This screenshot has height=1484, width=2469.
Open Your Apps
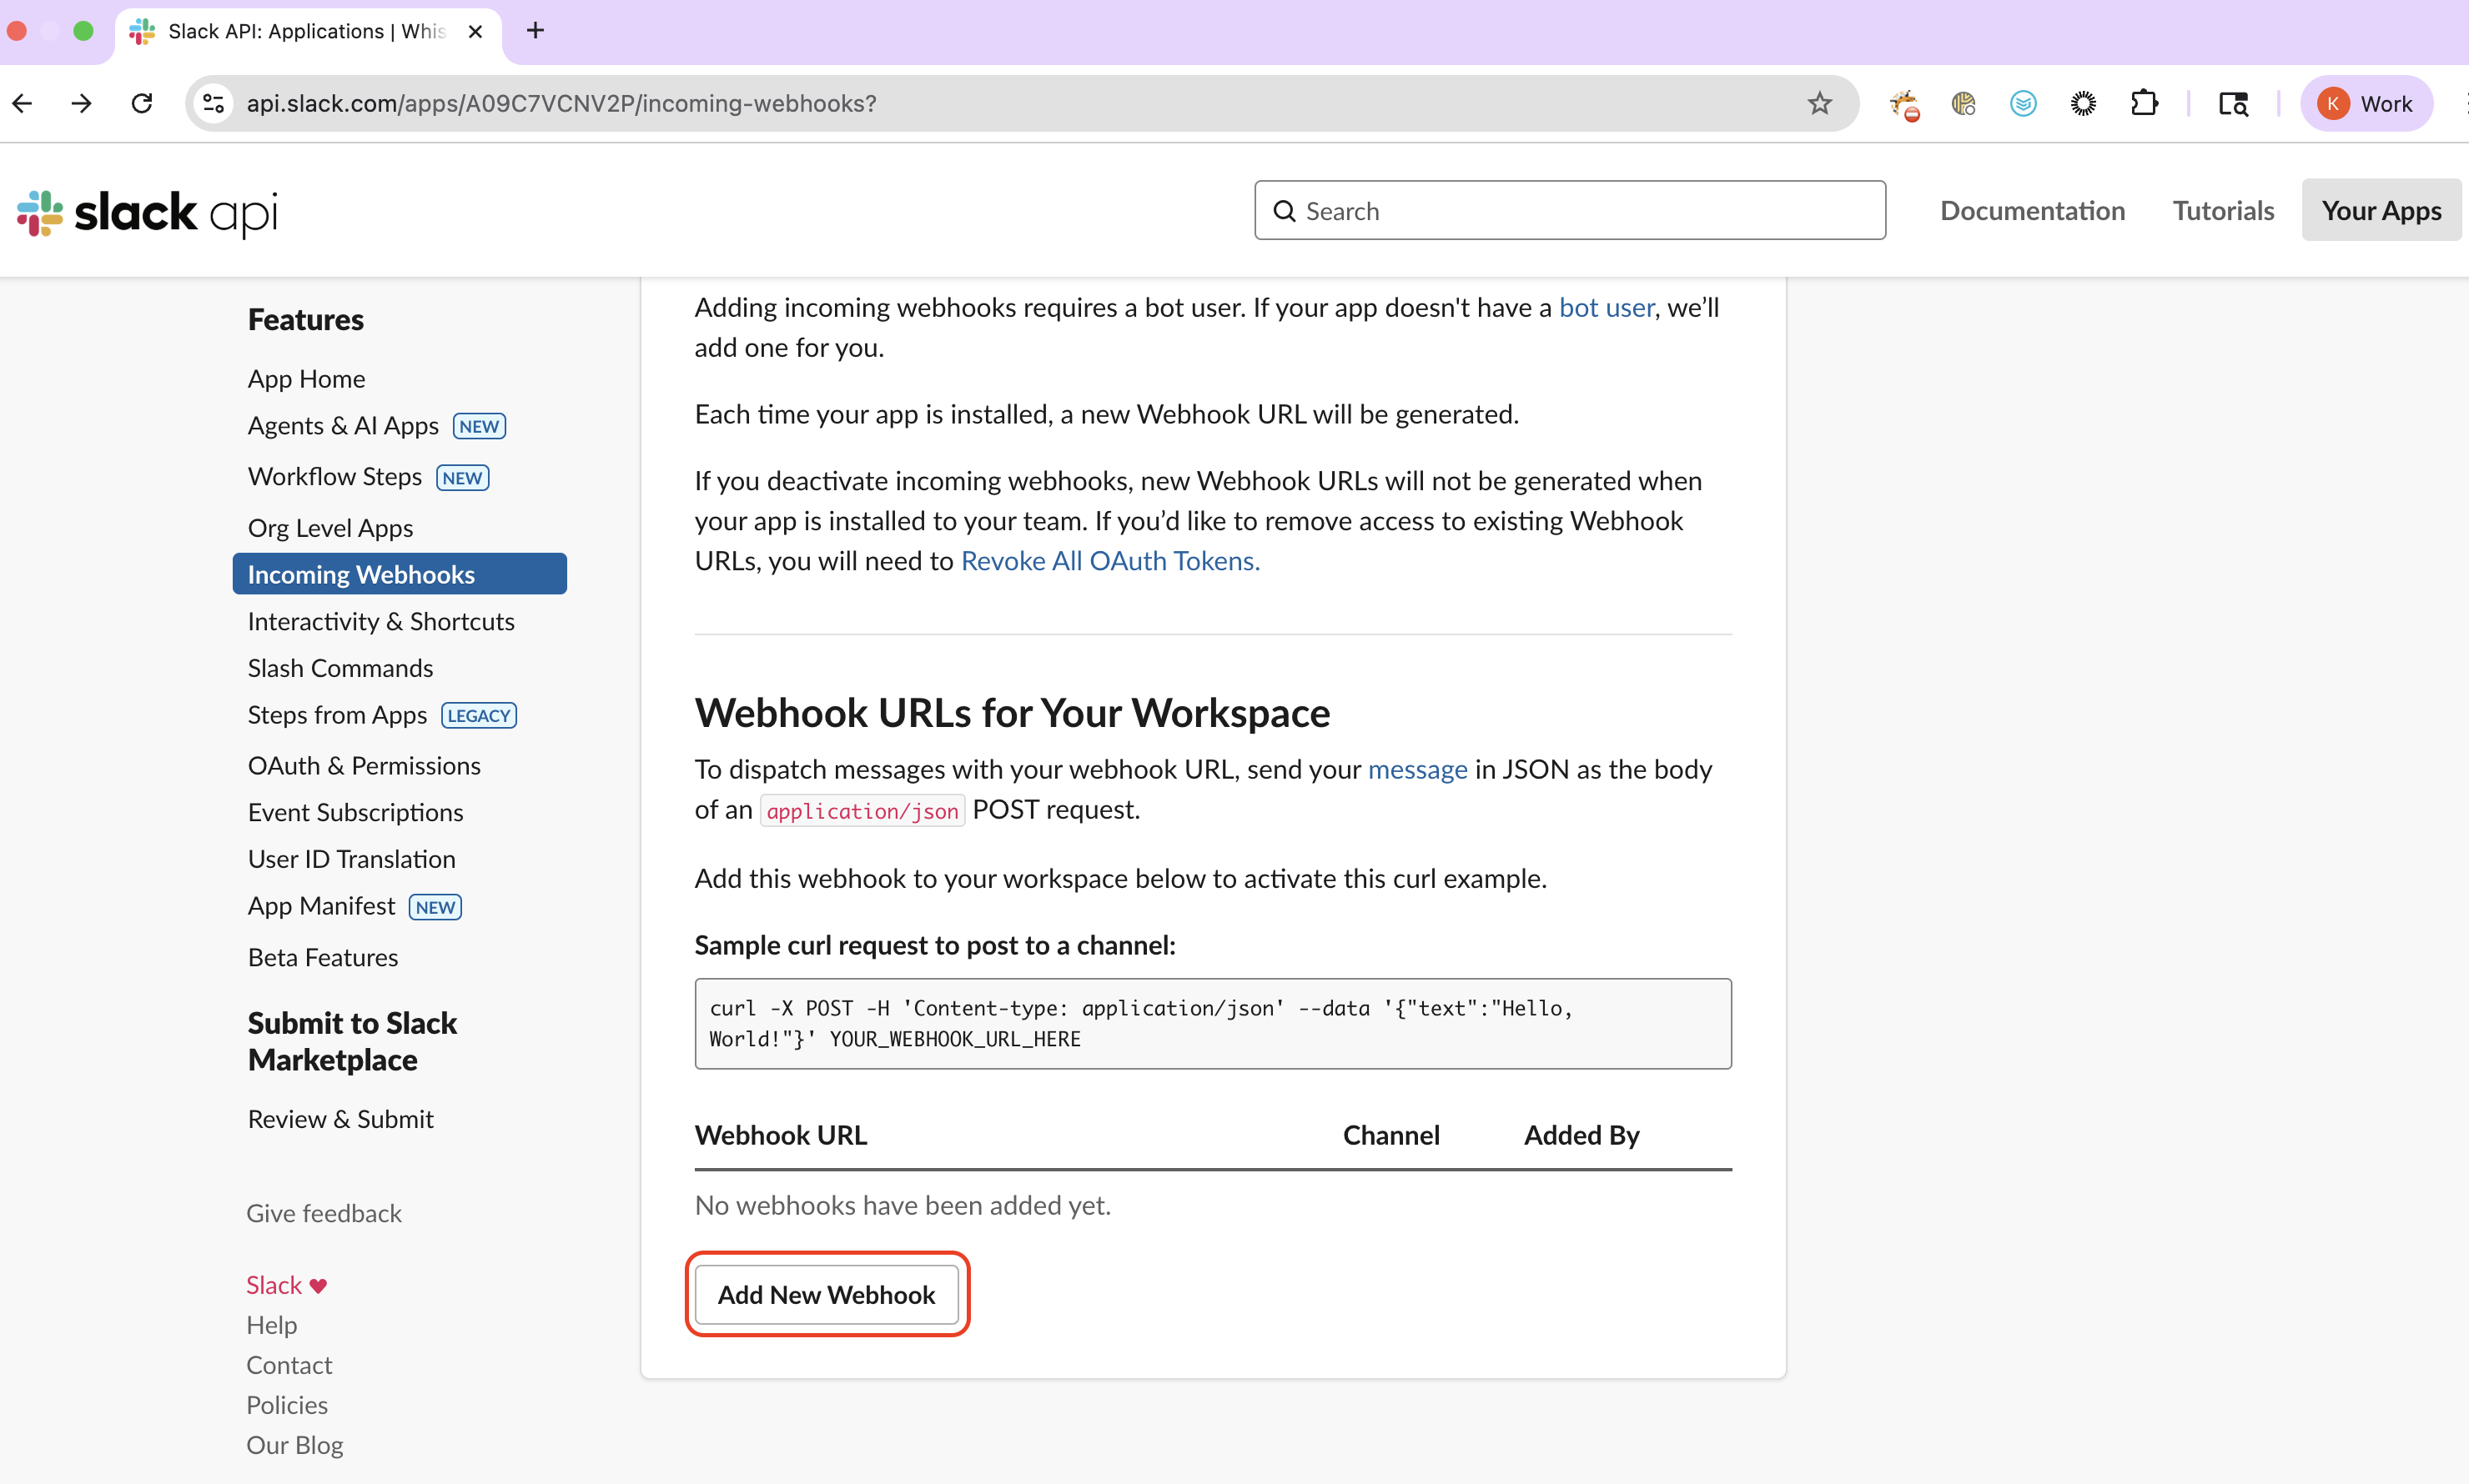click(2381, 210)
